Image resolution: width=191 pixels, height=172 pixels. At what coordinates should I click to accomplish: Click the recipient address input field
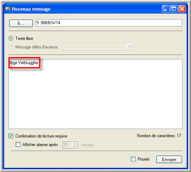[x=109, y=23]
